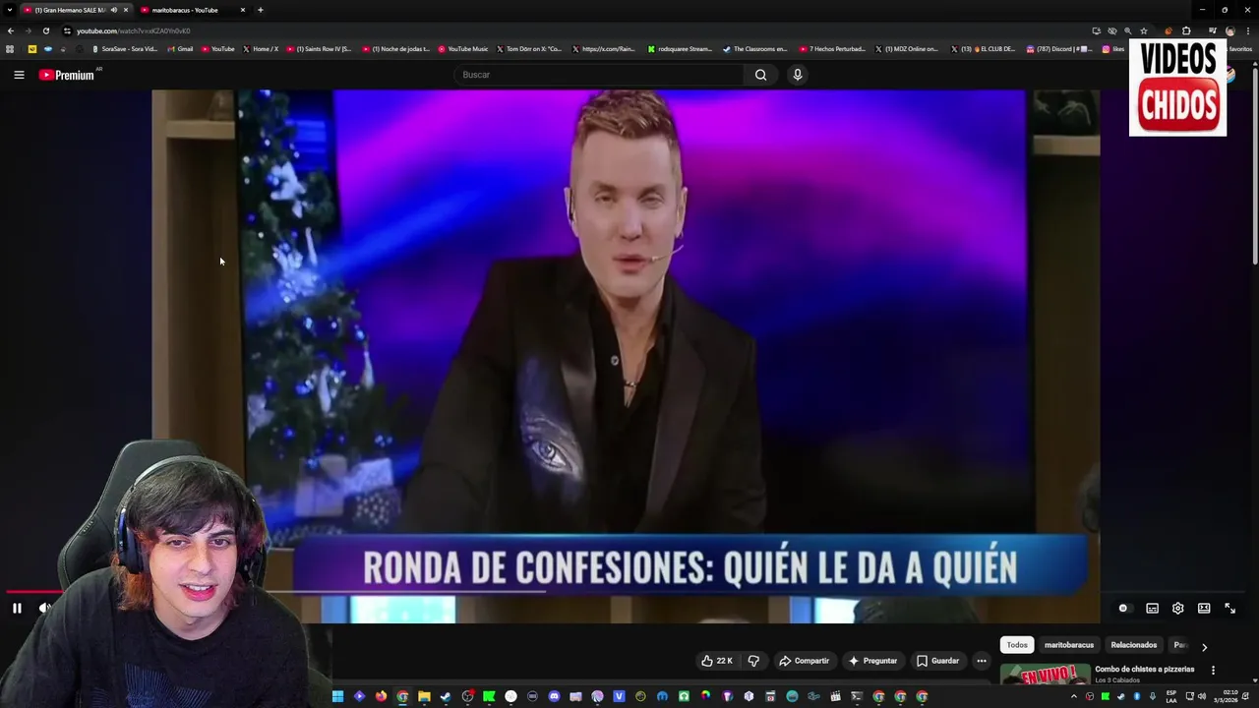Open the YouTube hamburger guide menu

19,75
